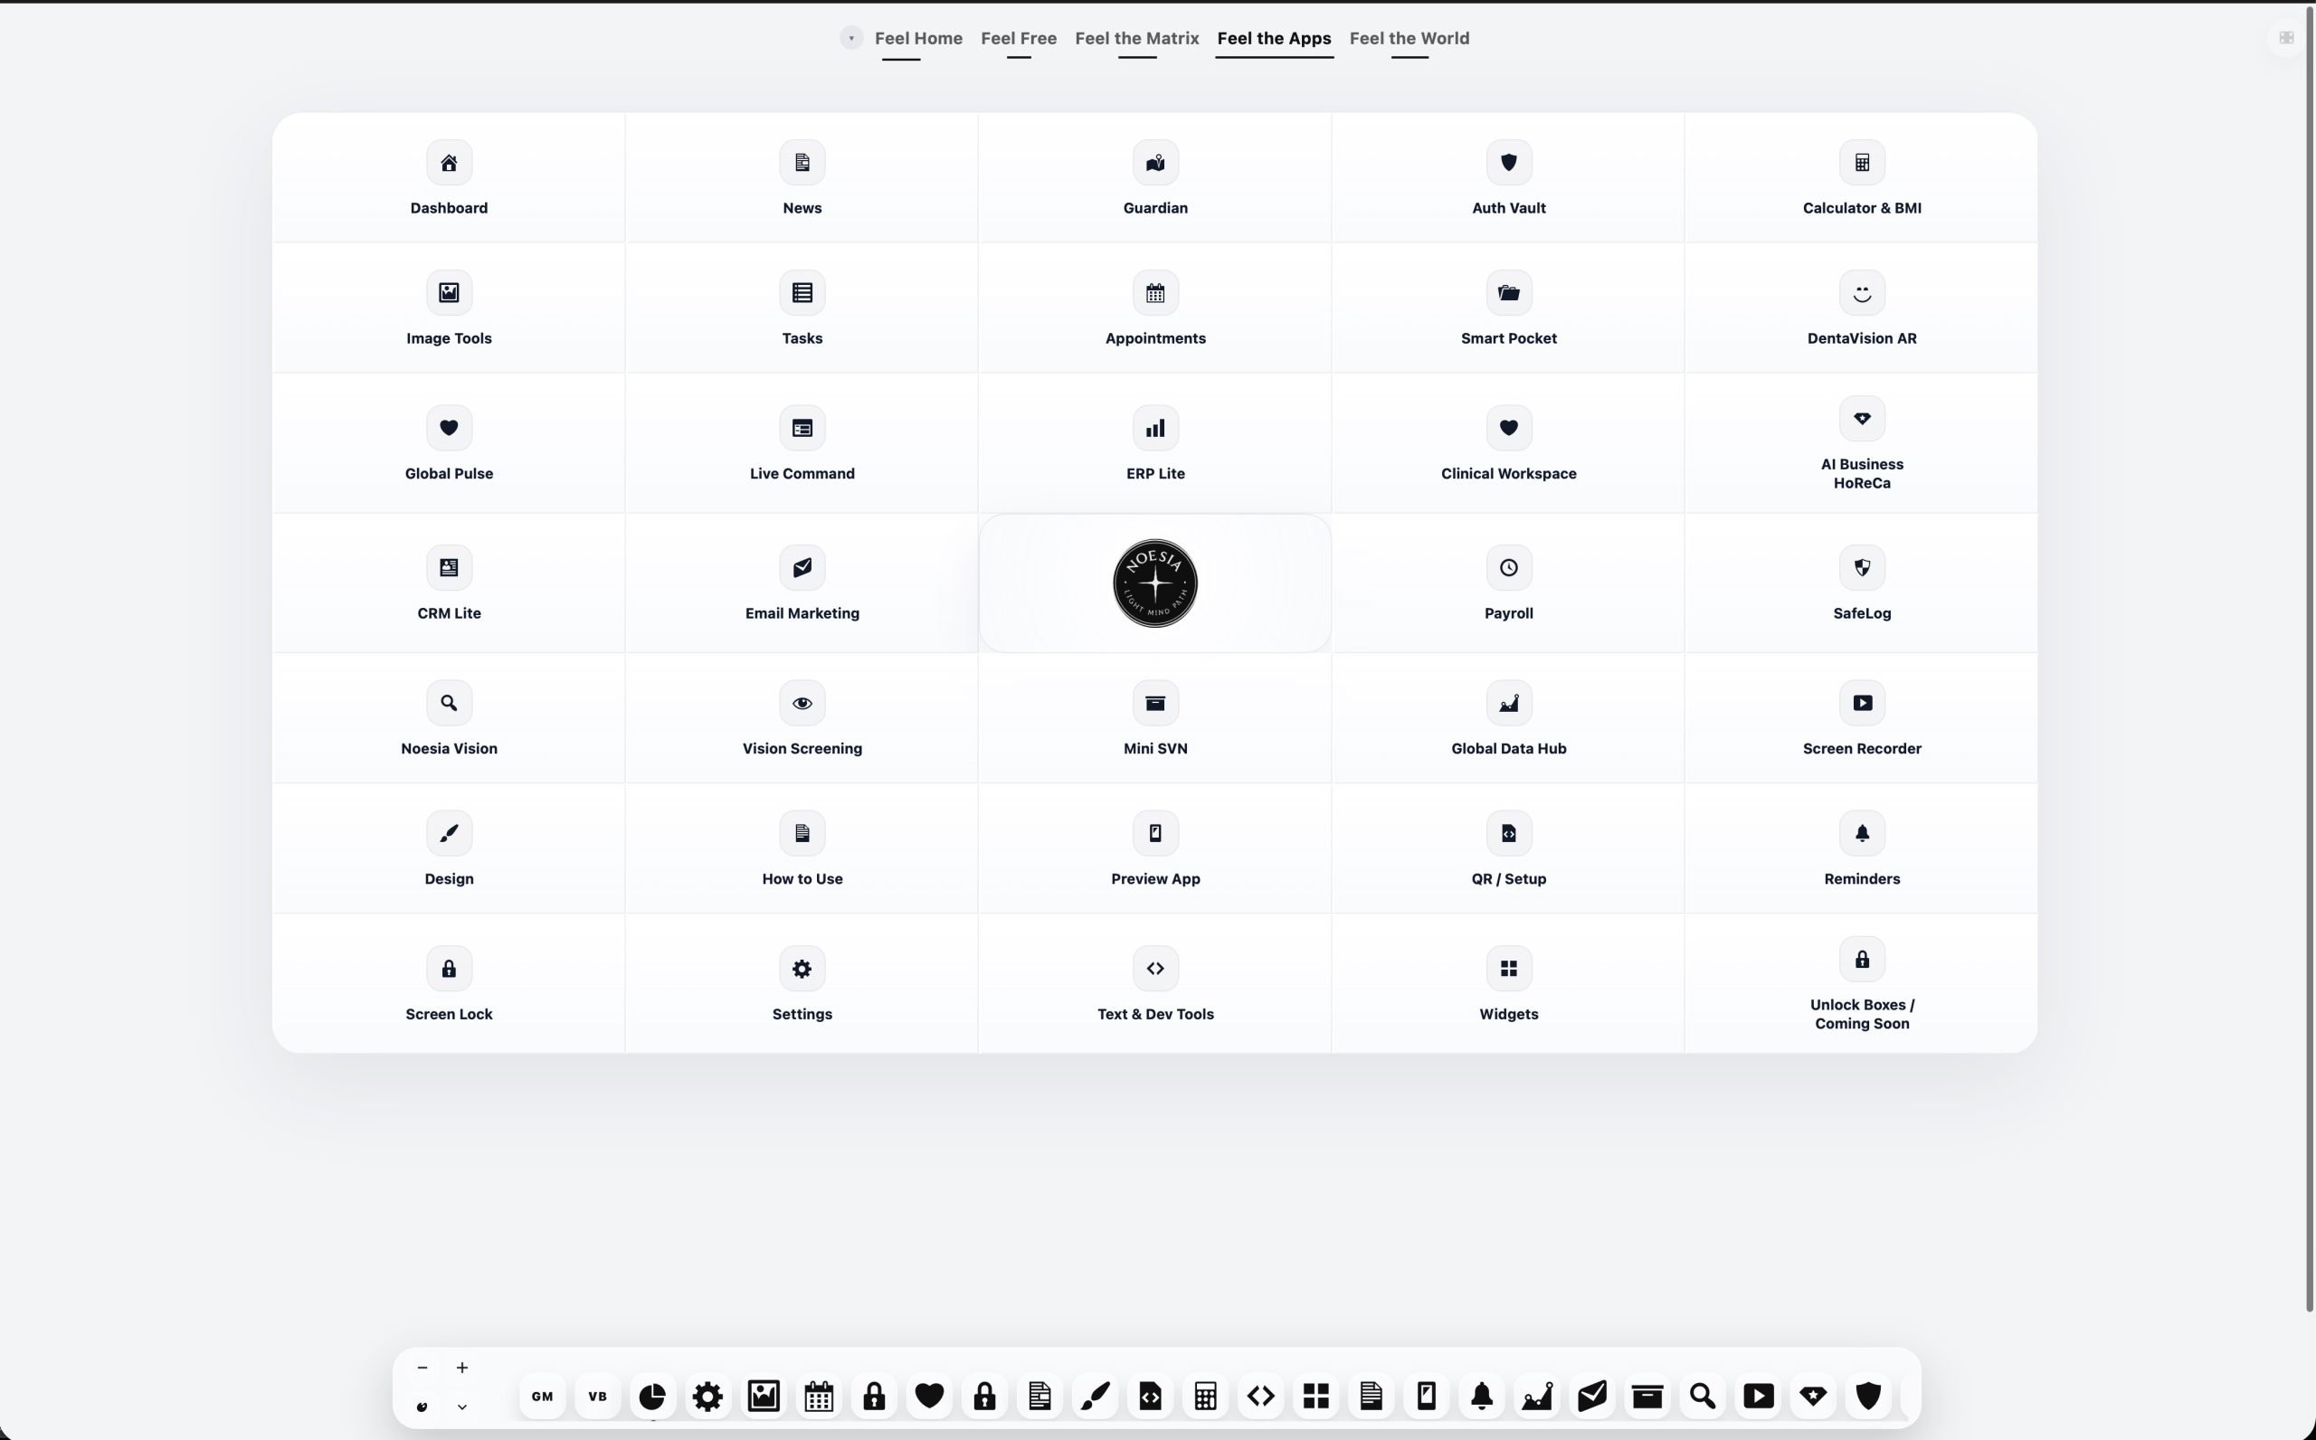Click the calendar icon in the bottom dock

819,1397
